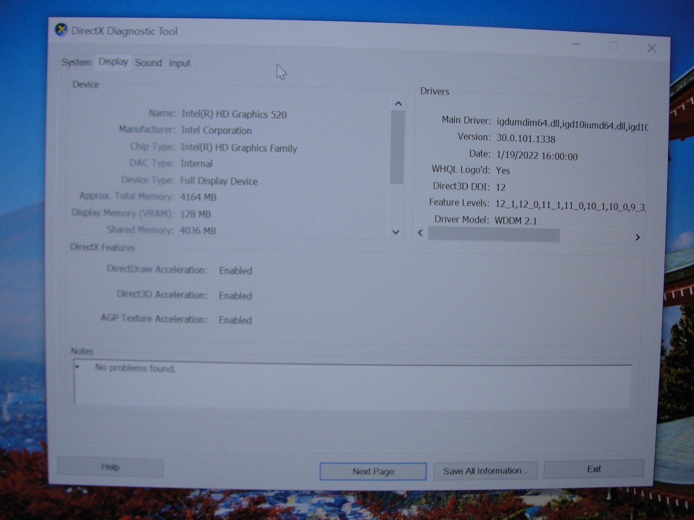Click Direct3D Acceleration 'Enabled' value
This screenshot has height=520, width=694.
click(x=236, y=296)
